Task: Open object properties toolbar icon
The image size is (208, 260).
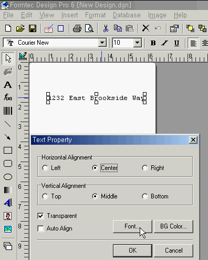Action: (174, 28)
